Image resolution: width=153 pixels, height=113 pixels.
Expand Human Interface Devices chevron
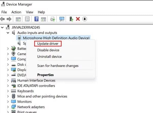8,80
